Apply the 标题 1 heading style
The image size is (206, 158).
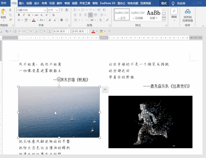[x=153, y=14]
